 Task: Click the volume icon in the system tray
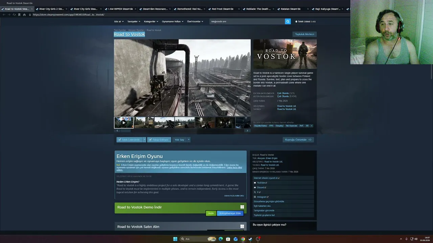[416, 239]
